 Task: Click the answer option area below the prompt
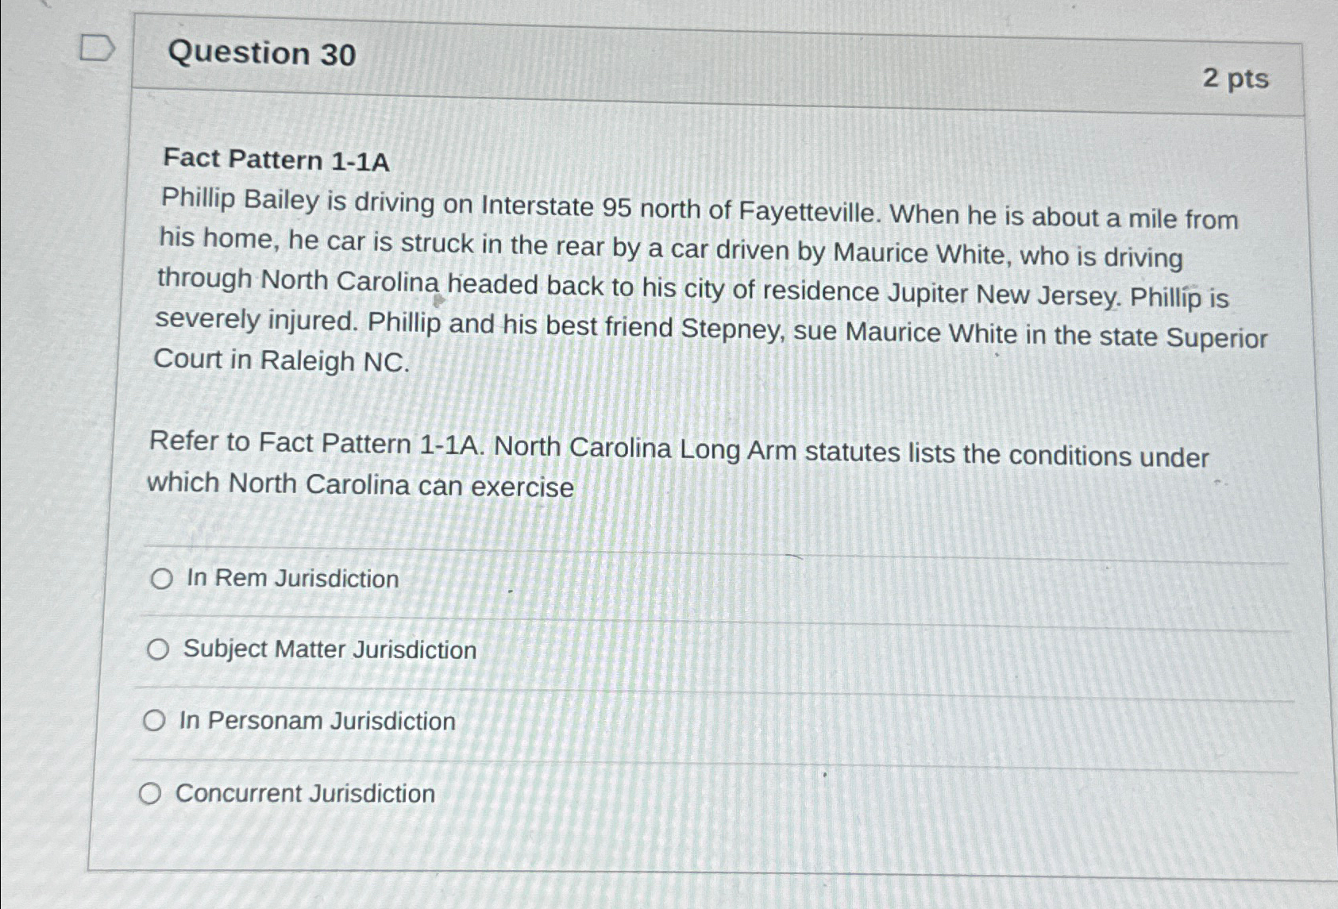(x=635, y=683)
